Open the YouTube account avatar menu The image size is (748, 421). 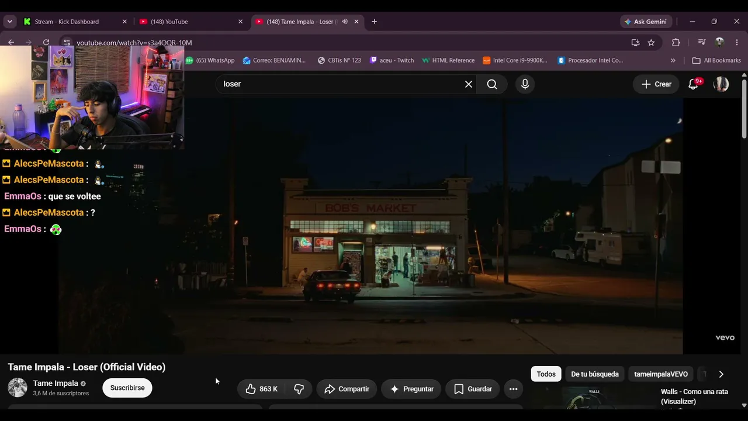(x=721, y=84)
